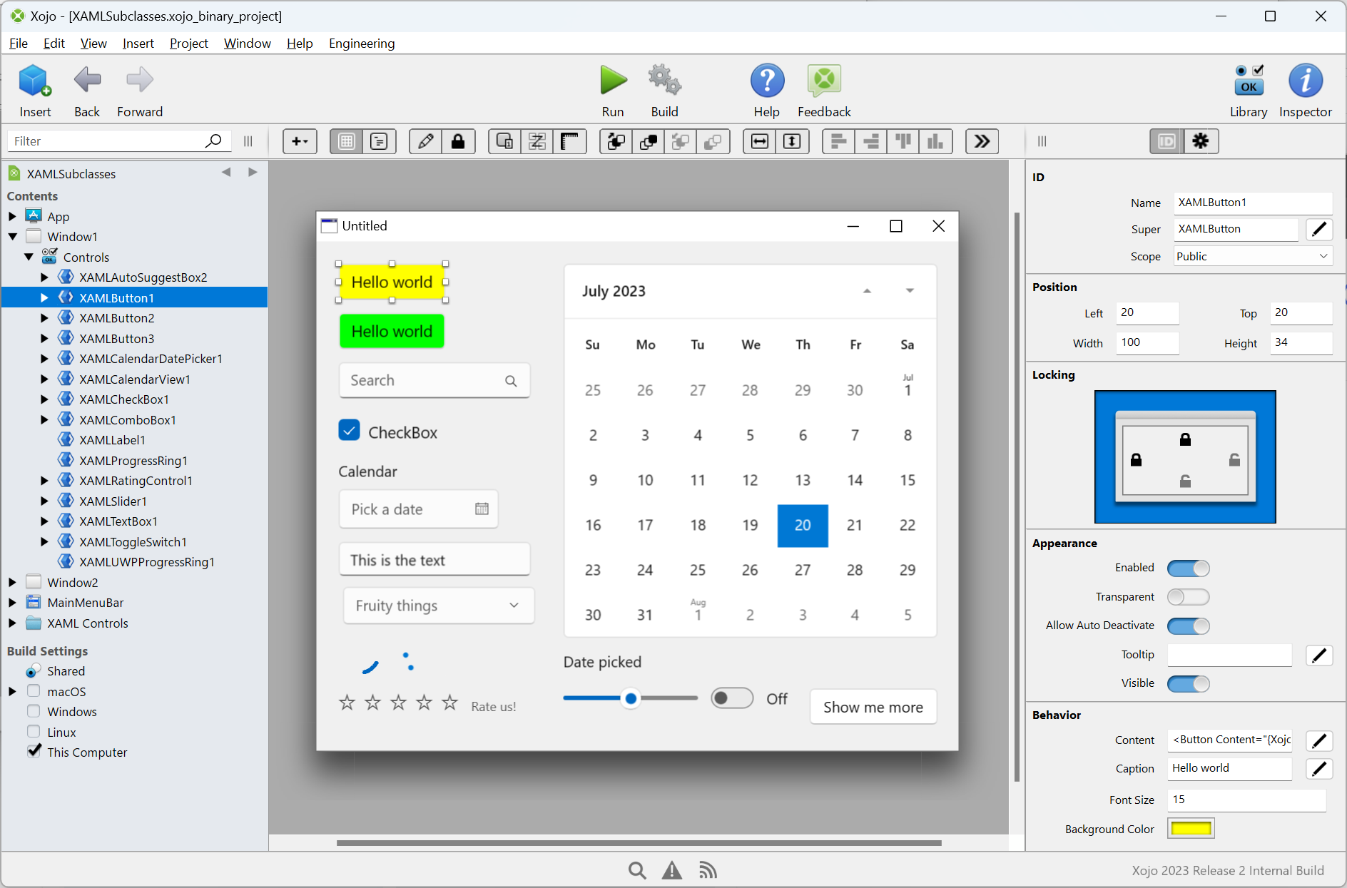Screen dimensions: 1347x888
Task: Click the Help button in the toolbar
Action: point(766,81)
